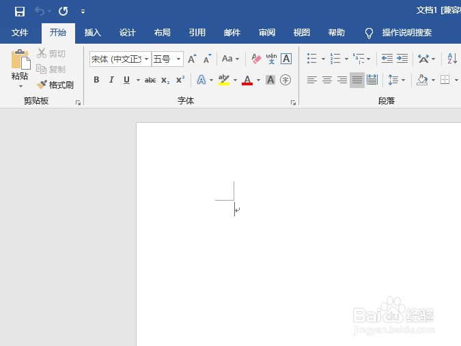
Task: Open the 字体 dialog launcher
Action: pyautogui.click(x=293, y=102)
